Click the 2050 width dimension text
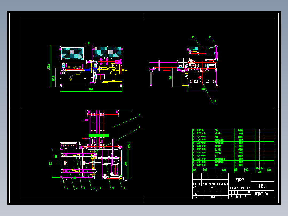The width and height of the screenshot is (288, 216). click(91, 89)
